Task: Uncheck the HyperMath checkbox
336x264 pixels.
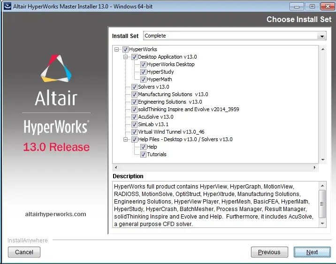Action: [x=143, y=79]
